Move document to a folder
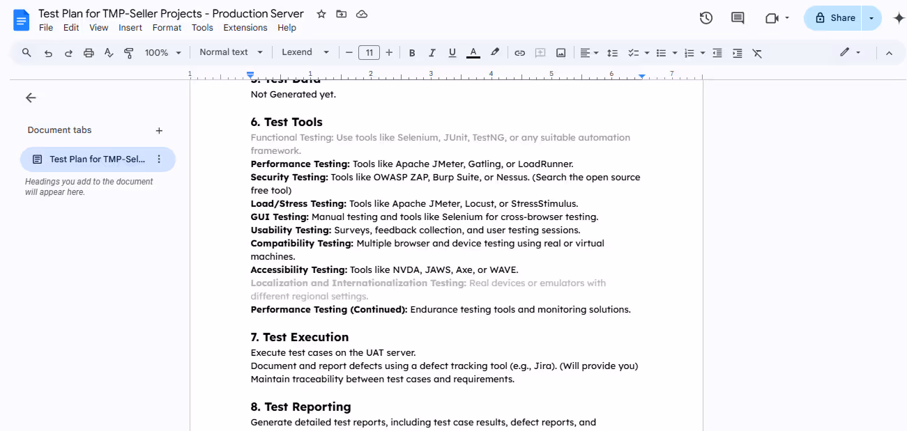 click(342, 14)
